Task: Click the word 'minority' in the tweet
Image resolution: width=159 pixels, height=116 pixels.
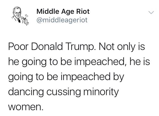Action: (x=101, y=92)
